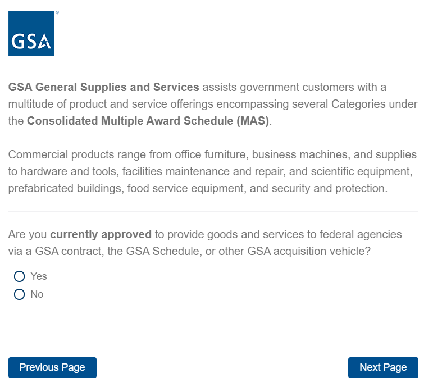Click the "Yes" option label text
Screen dimensions: 433x391
click(39, 276)
